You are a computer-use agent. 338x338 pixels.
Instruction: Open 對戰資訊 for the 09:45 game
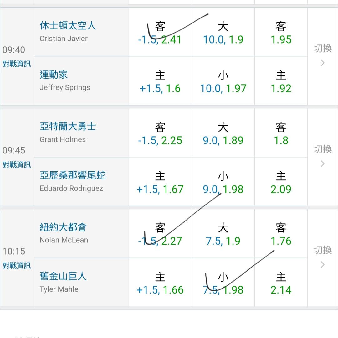pyautogui.click(x=17, y=164)
